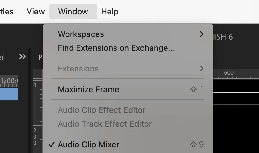Choose Maximize Frame from the Window menu
Screen dimensions: 259x153
[x=128, y=89]
